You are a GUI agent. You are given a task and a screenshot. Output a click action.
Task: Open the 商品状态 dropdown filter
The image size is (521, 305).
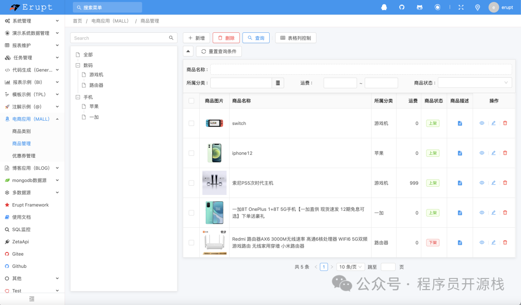474,83
